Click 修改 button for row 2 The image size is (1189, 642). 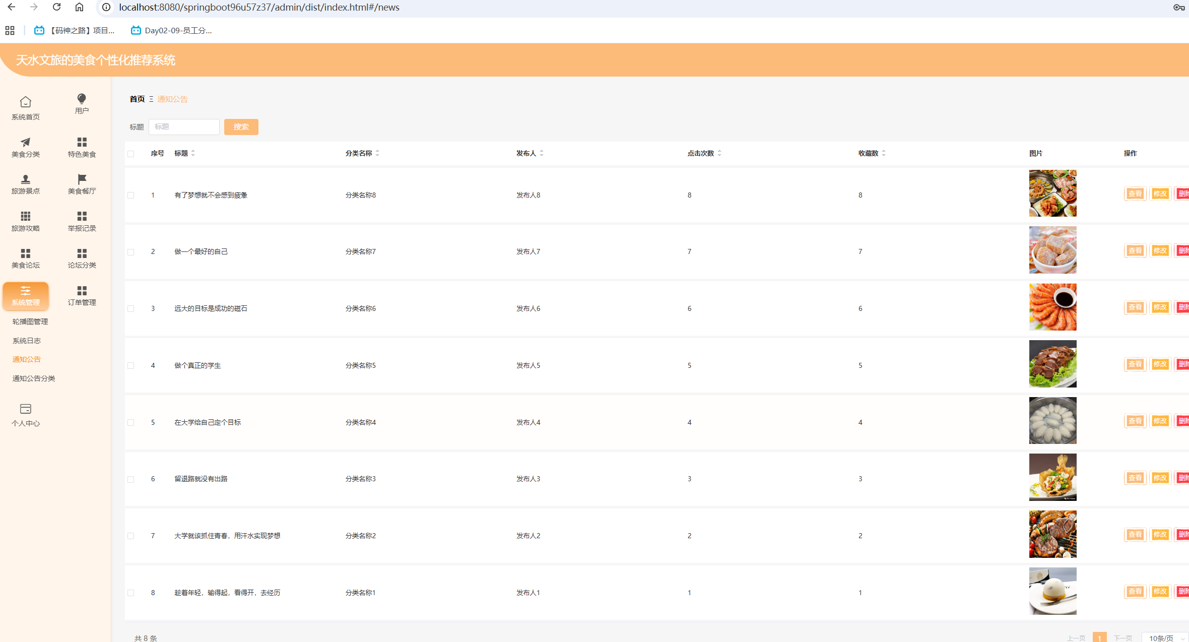(1160, 250)
